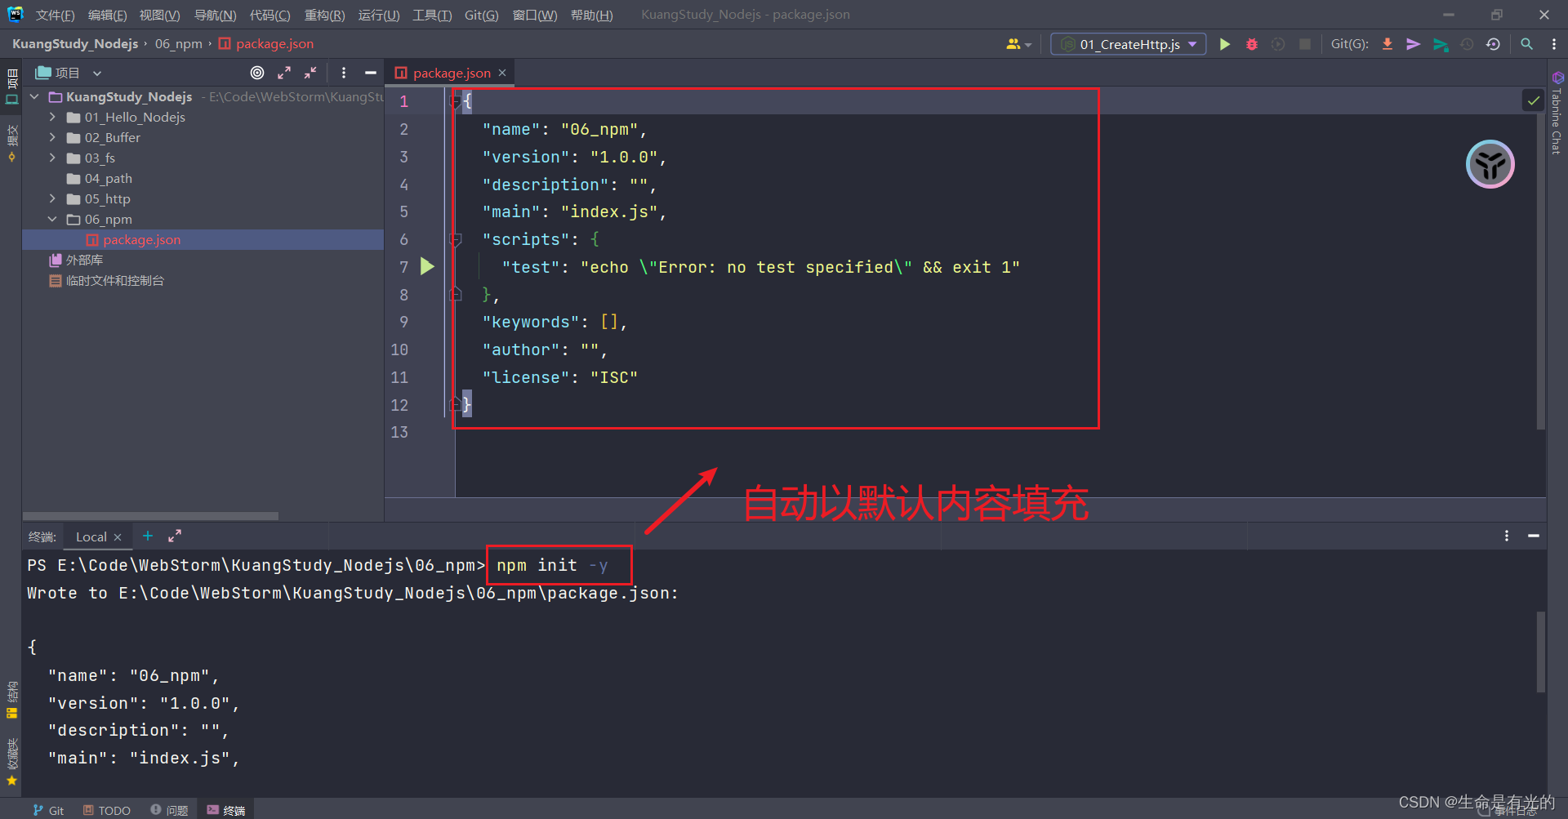Open the Git(G) menu

(481, 15)
